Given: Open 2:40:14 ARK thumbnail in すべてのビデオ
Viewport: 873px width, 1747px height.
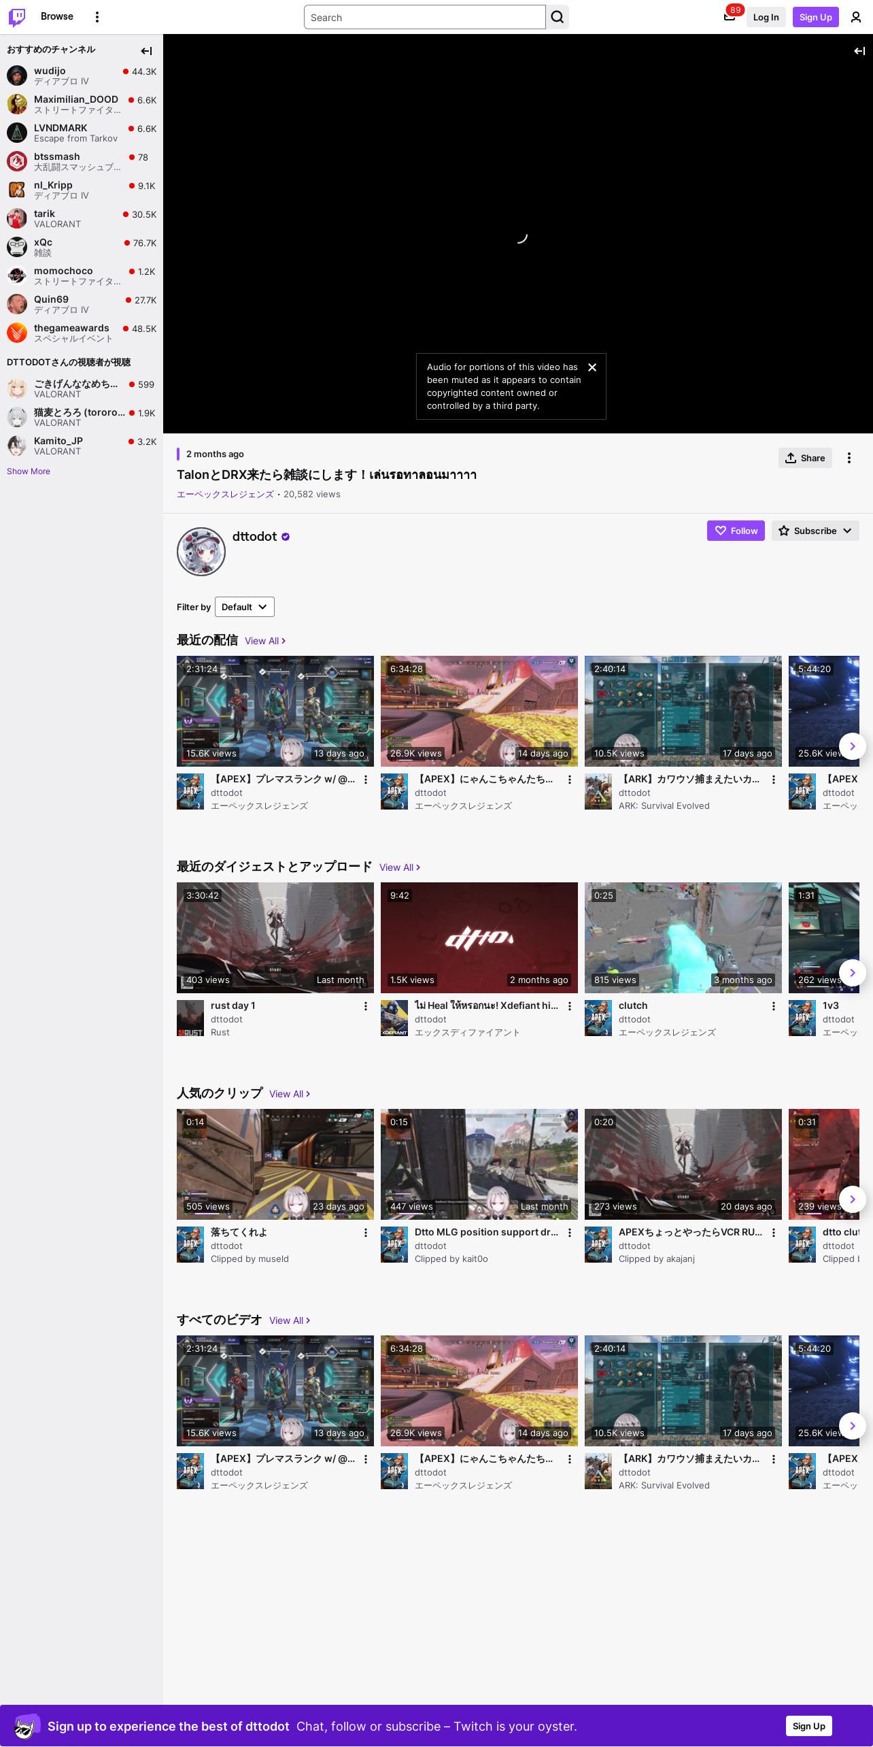Looking at the screenshot, I should 683,1391.
